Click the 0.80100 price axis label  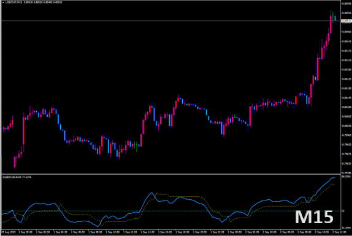point(346,107)
